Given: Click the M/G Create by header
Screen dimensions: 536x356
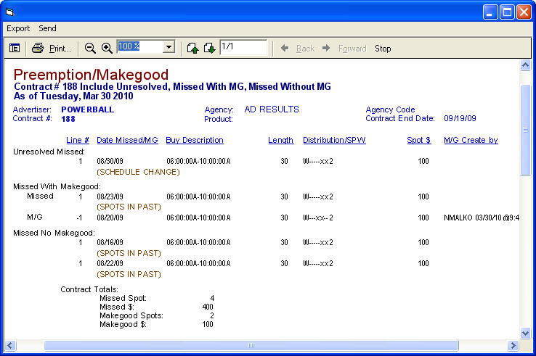Looking at the screenshot, I should 471,140.
